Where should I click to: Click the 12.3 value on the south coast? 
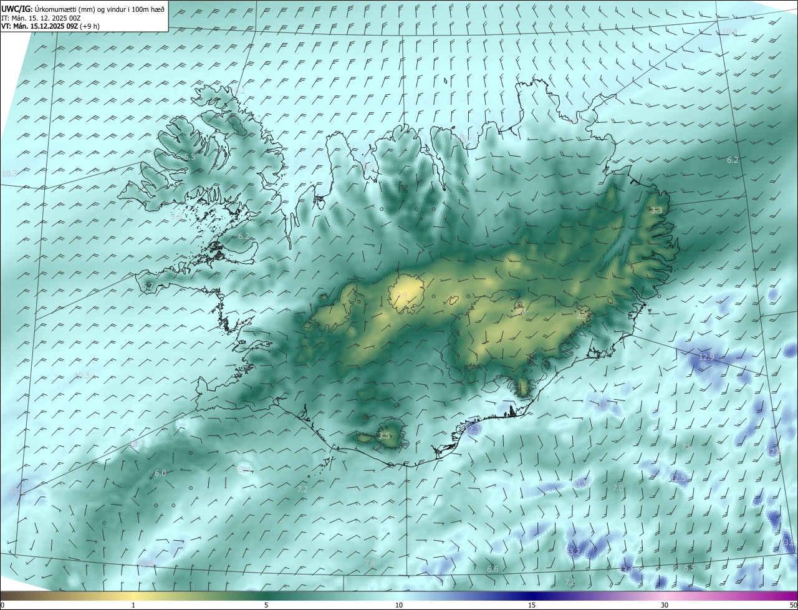[x=472, y=429]
